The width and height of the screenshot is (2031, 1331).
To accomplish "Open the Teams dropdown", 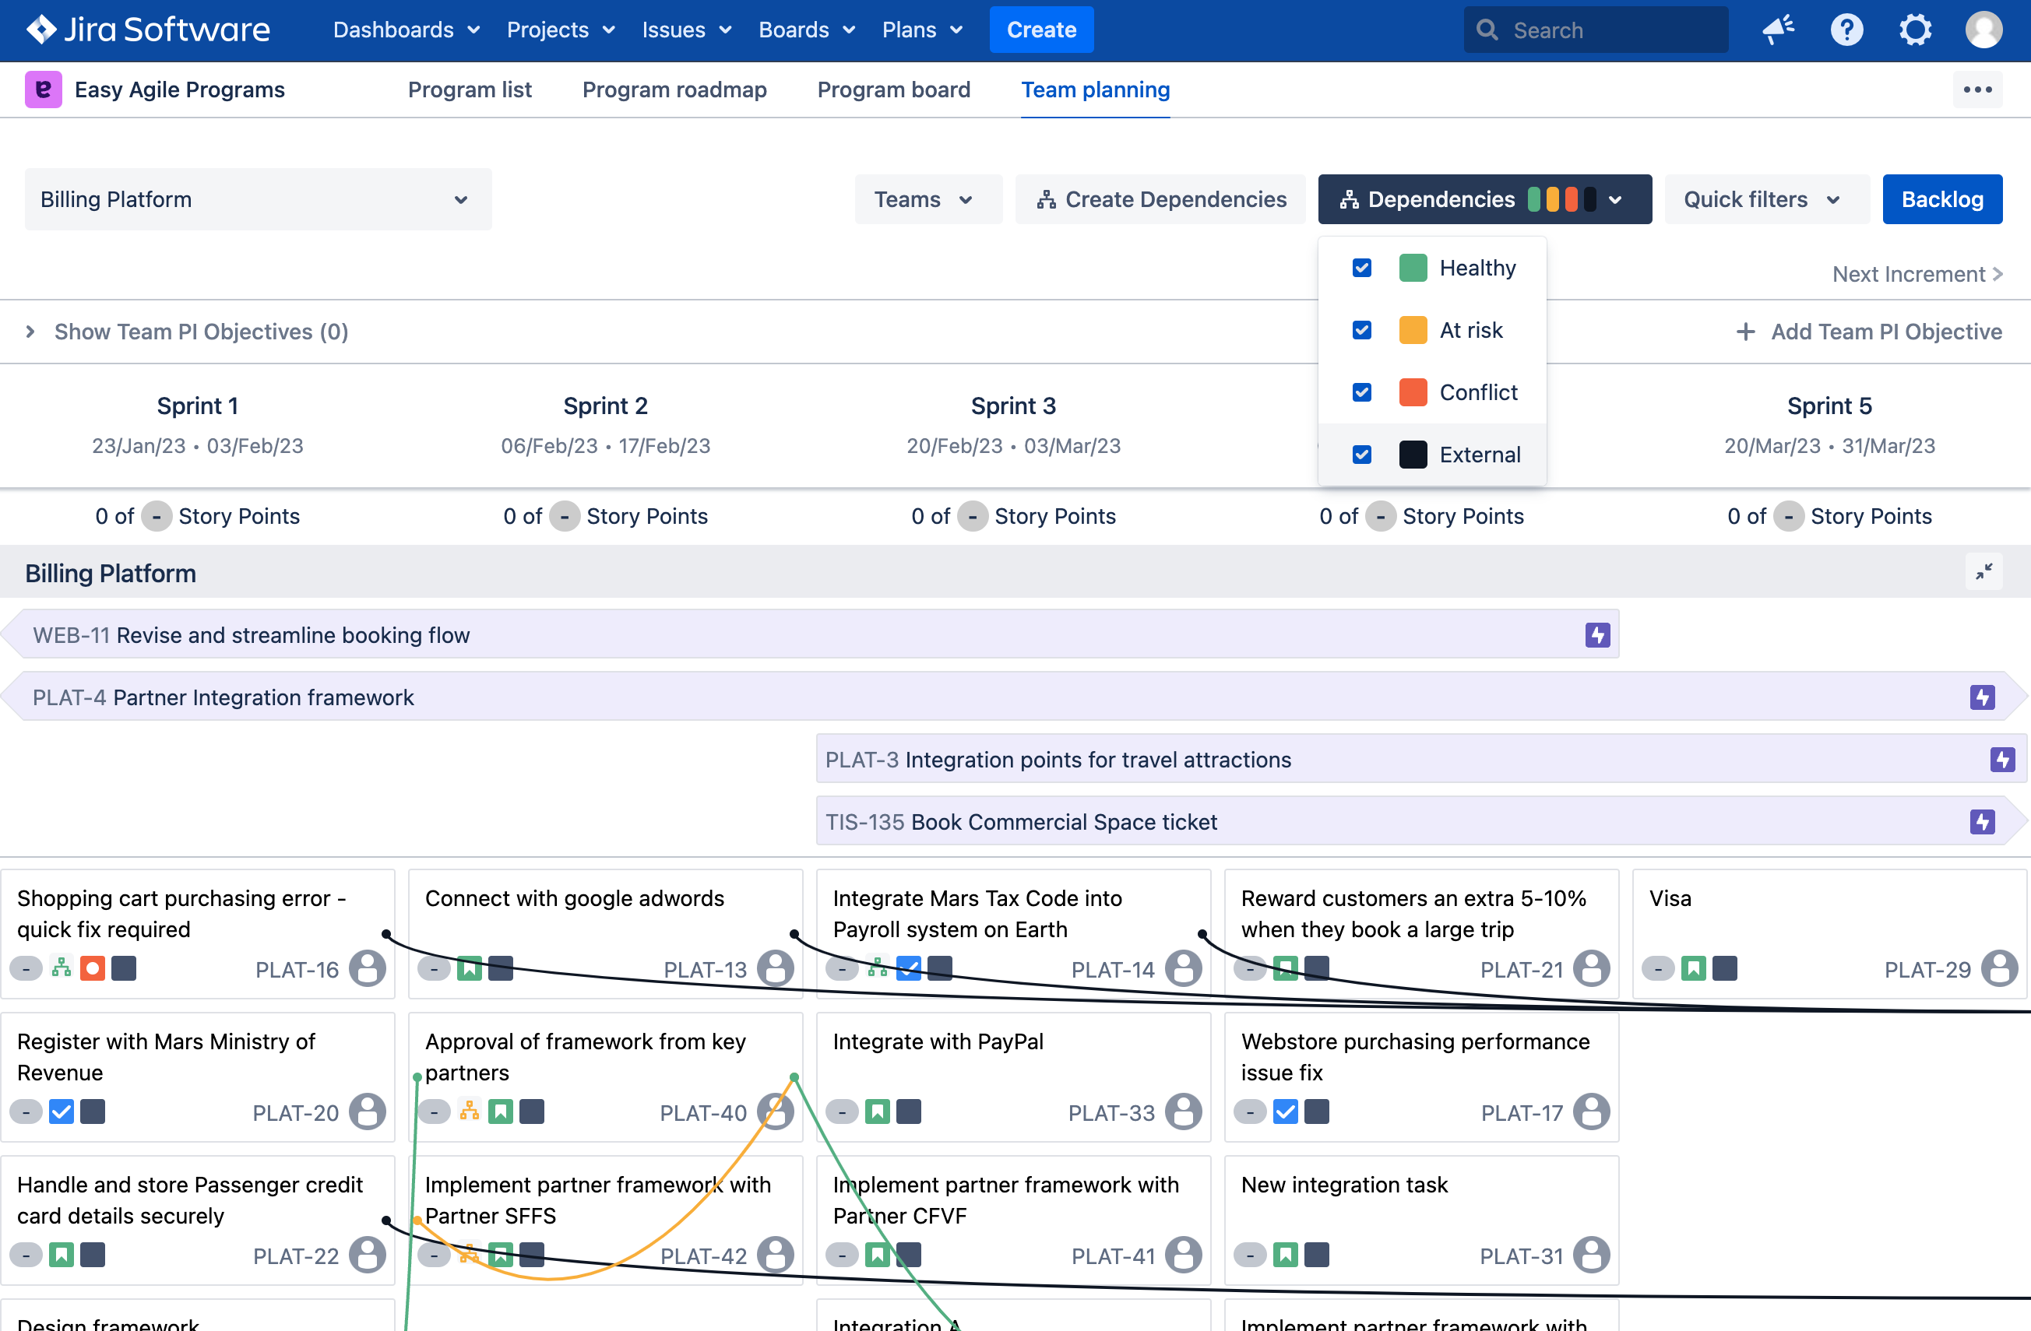I will (928, 199).
